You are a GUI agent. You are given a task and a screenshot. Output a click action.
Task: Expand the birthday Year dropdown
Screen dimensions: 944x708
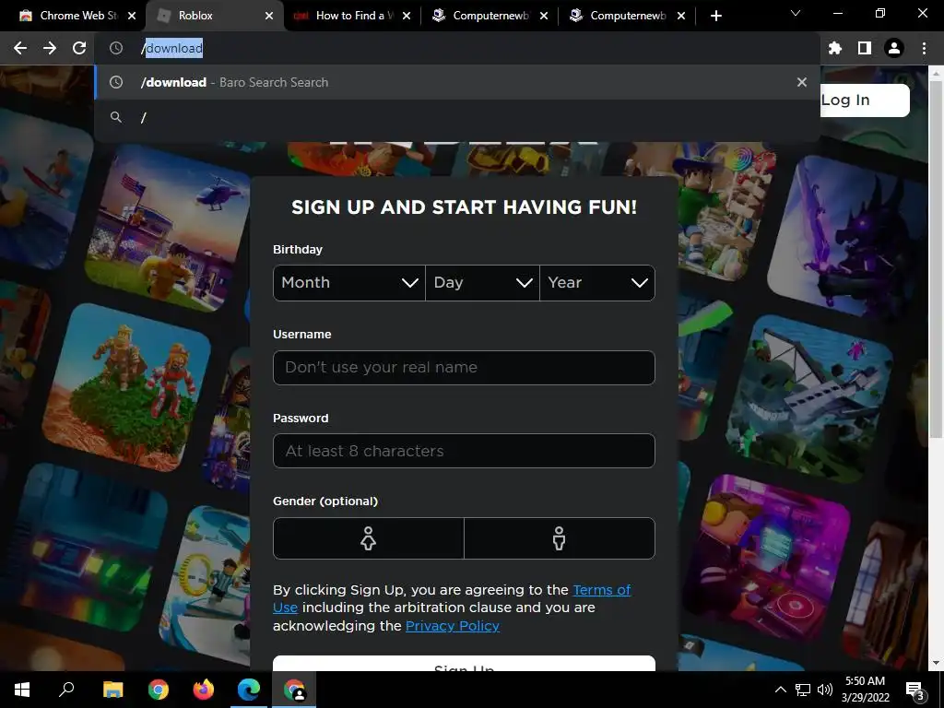tap(597, 282)
